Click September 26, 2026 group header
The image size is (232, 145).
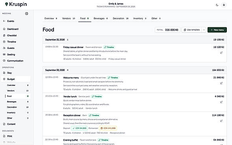134,70
